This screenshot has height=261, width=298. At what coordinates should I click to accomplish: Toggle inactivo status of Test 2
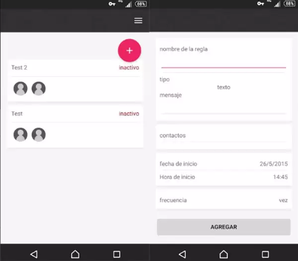click(129, 68)
